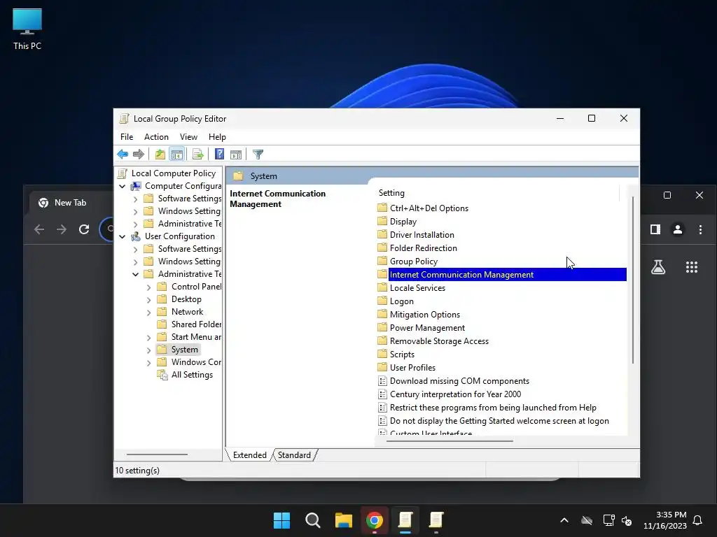Image resolution: width=717 pixels, height=537 pixels.
Task: Open the View menu
Action: click(x=188, y=137)
